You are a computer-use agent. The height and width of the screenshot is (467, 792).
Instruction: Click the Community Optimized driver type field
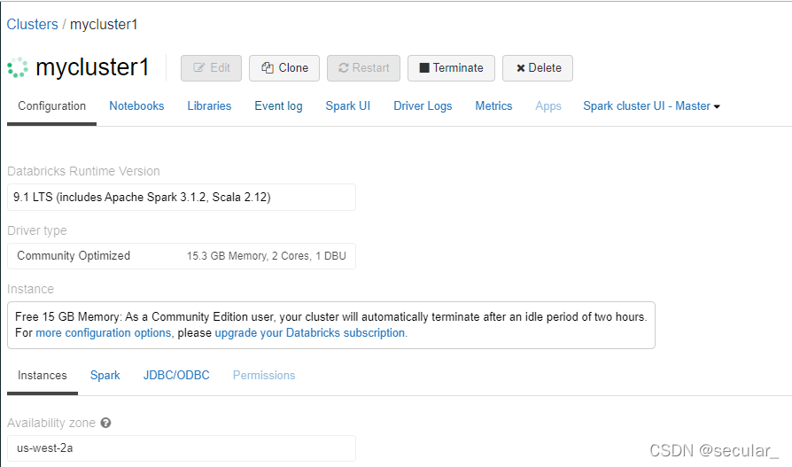pos(182,256)
